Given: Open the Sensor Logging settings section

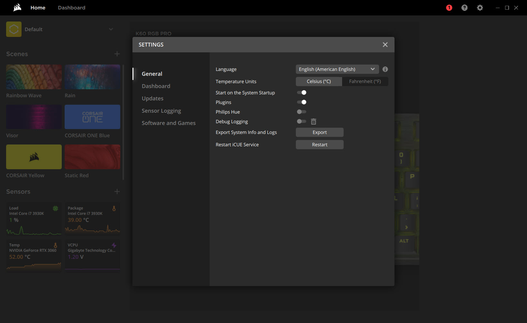Looking at the screenshot, I should pos(161,111).
